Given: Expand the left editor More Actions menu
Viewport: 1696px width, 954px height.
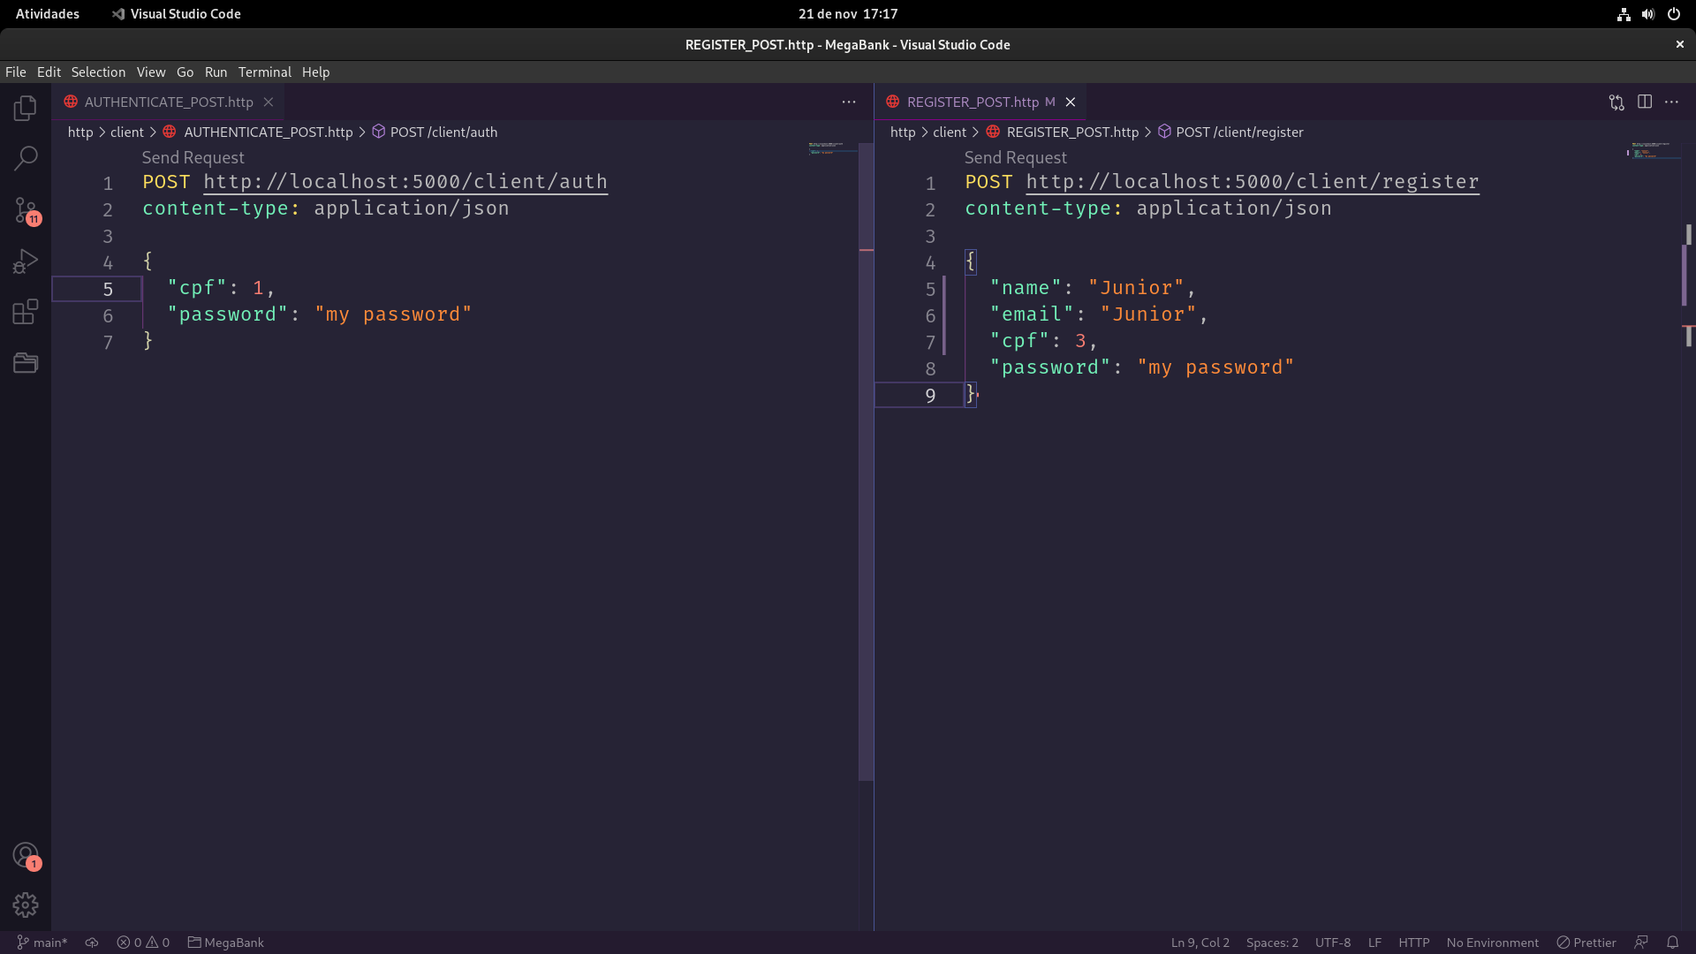Looking at the screenshot, I should pos(849,102).
